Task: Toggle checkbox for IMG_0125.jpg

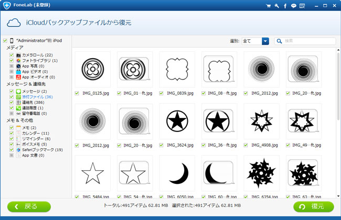Action: point(77,93)
